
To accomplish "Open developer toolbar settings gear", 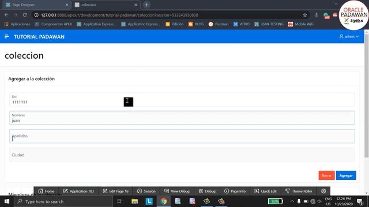I will pos(323,191).
